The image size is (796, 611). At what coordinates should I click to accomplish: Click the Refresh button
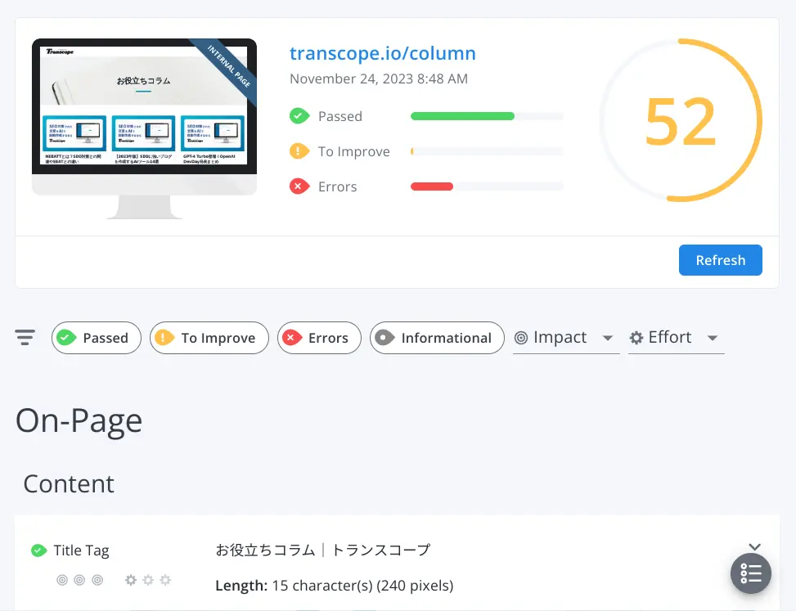(x=720, y=259)
